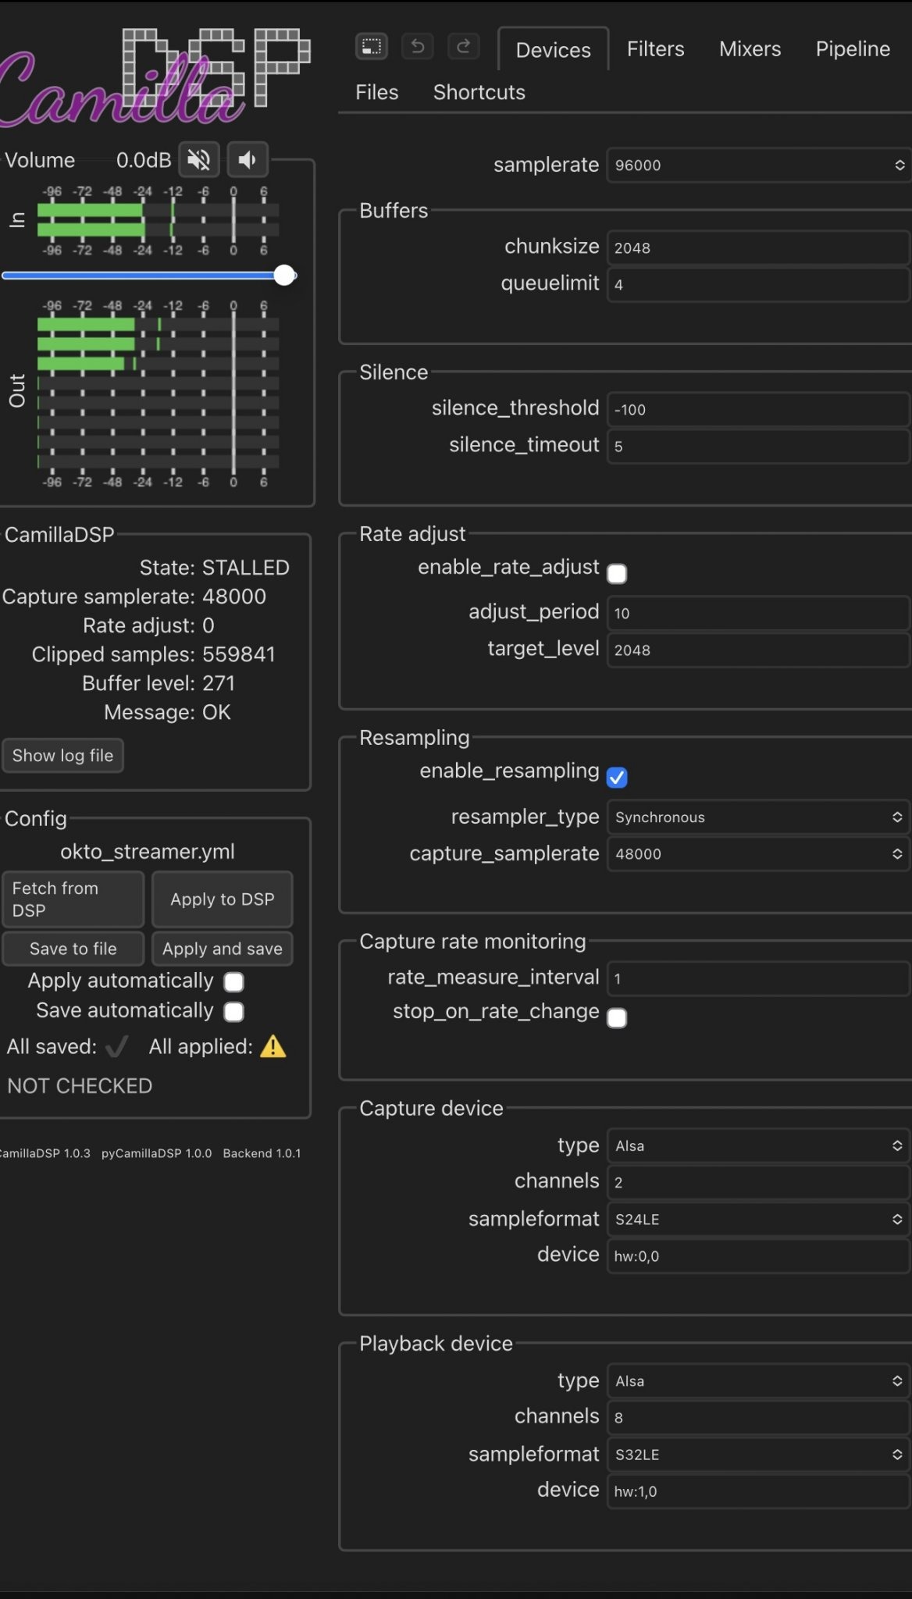Click the 0.0dB volume readout
This screenshot has width=912, height=1599.
point(144,160)
